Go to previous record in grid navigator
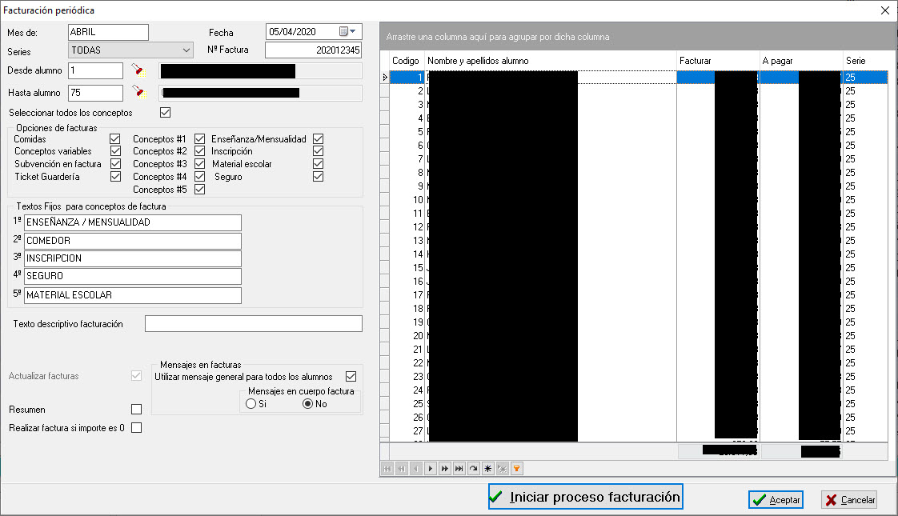The width and height of the screenshot is (898, 516). pyautogui.click(x=416, y=469)
